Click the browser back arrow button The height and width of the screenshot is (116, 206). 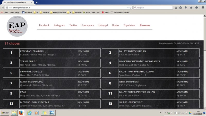(3, 8)
